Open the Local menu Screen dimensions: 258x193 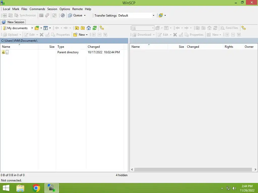click(6, 9)
